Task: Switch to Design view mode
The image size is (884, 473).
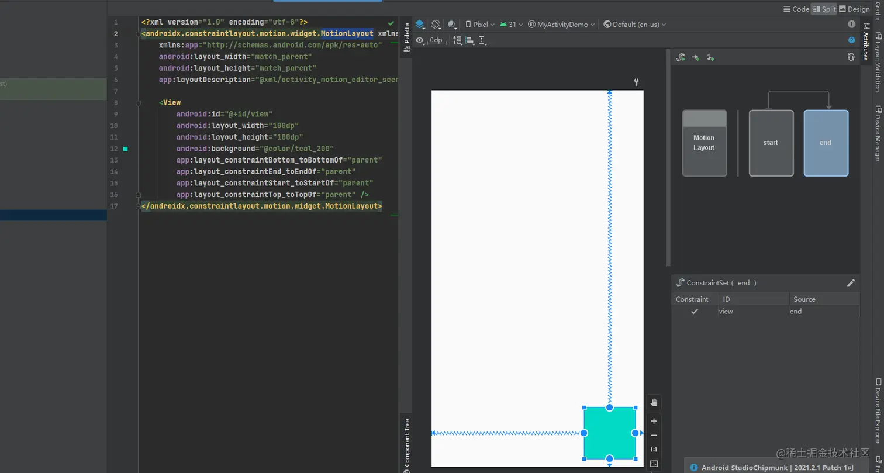Action: point(855,9)
